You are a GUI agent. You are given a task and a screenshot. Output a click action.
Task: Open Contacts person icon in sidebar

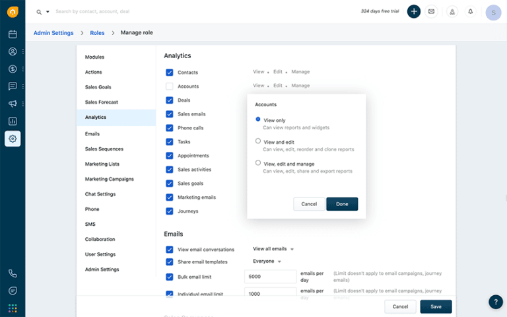(x=13, y=52)
